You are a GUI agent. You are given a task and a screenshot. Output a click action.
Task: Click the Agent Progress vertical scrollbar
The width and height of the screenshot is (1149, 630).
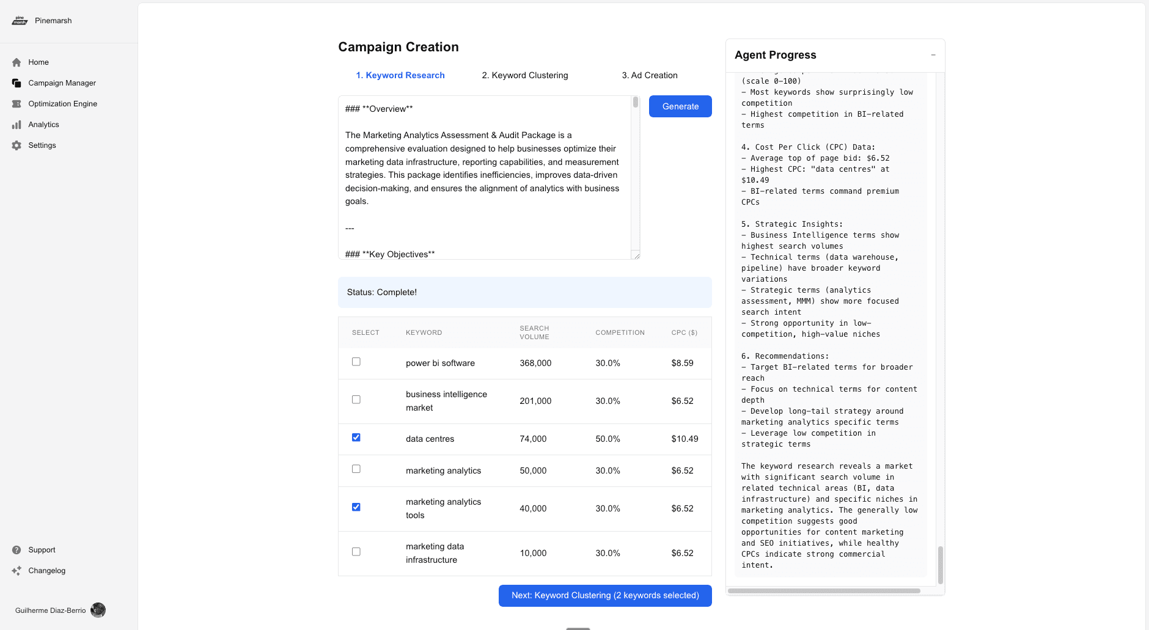[940, 565]
